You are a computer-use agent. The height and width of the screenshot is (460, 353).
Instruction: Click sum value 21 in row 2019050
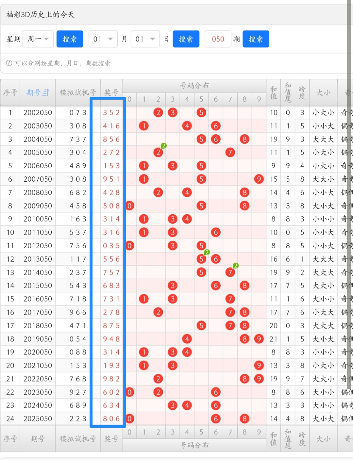(x=274, y=339)
